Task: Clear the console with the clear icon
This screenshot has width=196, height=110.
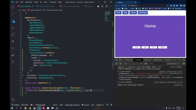Action: click(x=120, y=64)
